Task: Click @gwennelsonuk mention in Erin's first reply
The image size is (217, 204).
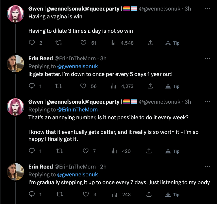Action: [77, 66]
